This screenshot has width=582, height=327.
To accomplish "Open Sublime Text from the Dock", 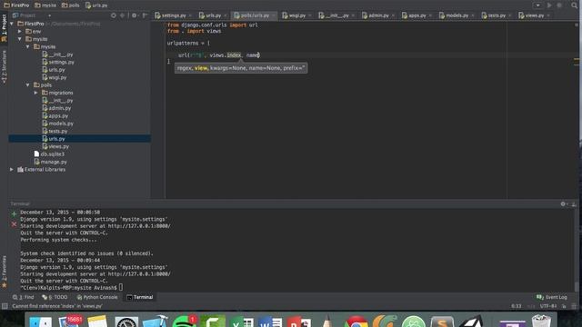I will [x=442, y=321].
